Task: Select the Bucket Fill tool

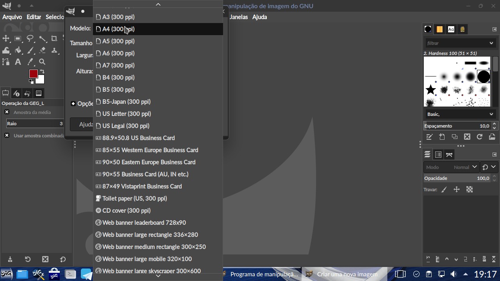Action: click(18, 50)
